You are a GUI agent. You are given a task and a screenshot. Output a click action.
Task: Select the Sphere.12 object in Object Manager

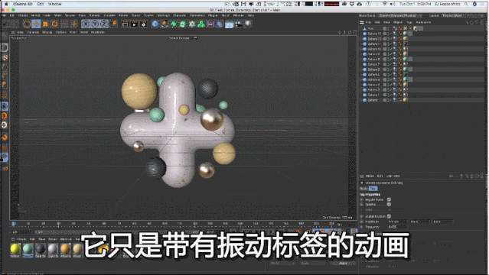[x=374, y=34]
